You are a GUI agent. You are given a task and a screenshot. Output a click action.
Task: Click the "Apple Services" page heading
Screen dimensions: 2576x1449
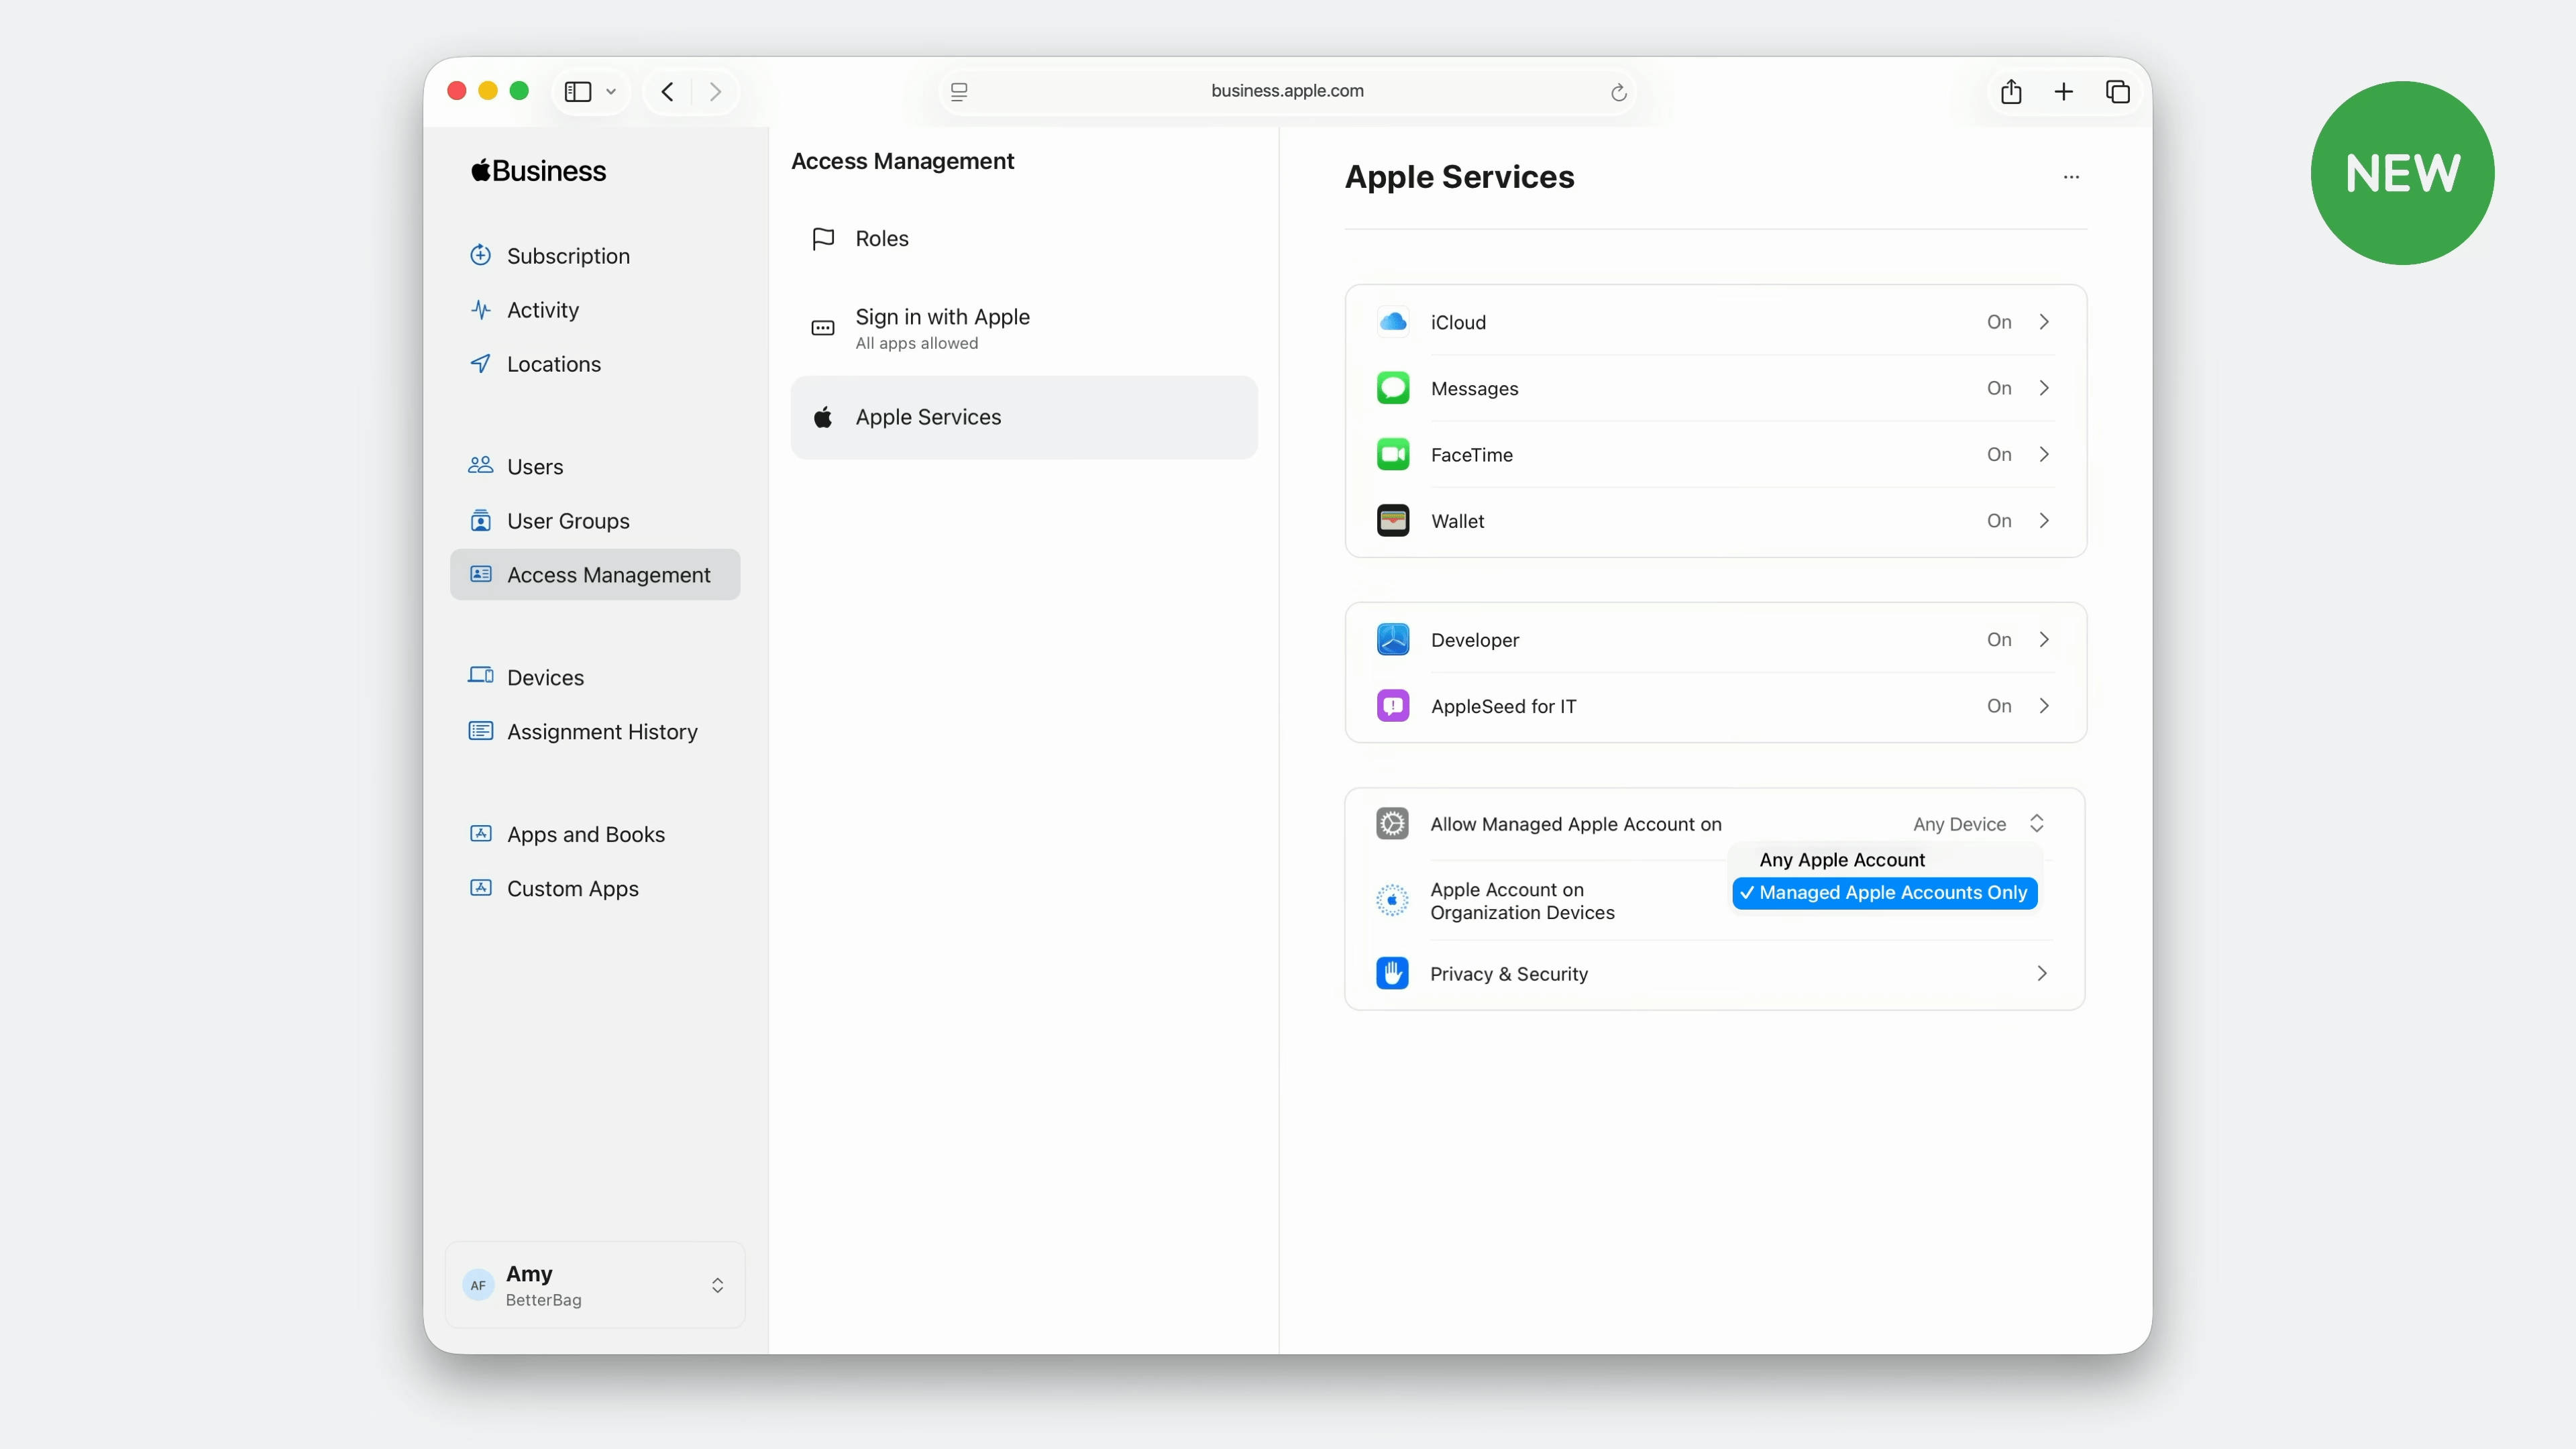coord(1459,177)
